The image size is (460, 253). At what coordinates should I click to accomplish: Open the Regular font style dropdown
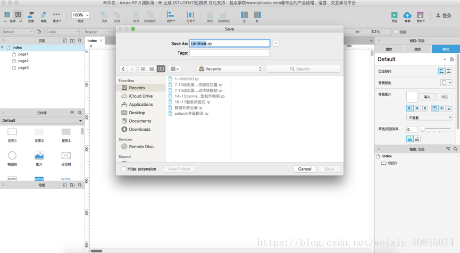(x=96, y=32)
